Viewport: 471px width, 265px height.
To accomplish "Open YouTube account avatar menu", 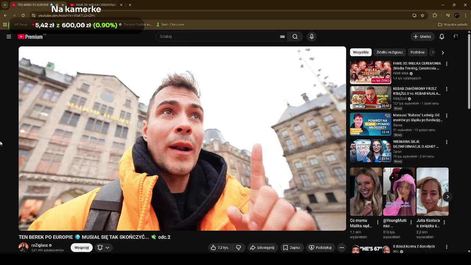I will [x=456, y=36].
